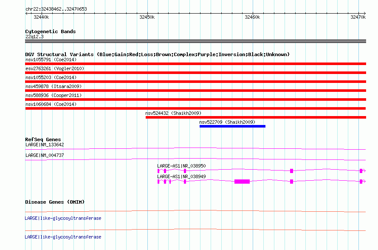The width and height of the screenshot is (378, 250).
Task: Click the nsv522709 (Shaikh2009) label
Action: (227, 122)
